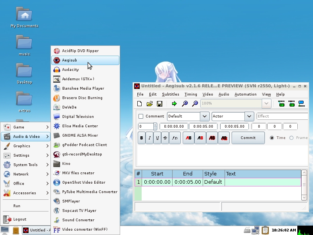Click the Effect input field
The width and height of the screenshot is (313, 235).
(282, 116)
